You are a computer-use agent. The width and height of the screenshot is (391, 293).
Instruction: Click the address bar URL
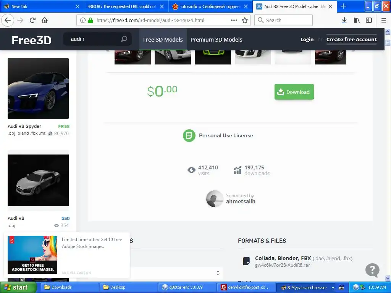point(150,20)
